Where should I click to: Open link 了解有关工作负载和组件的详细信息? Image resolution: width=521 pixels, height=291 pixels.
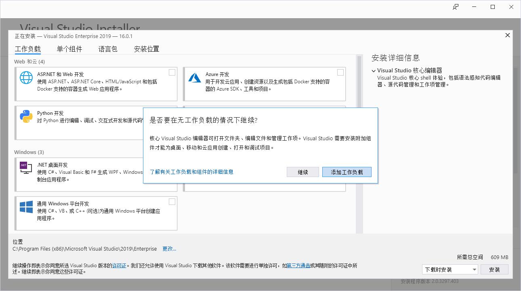191,172
